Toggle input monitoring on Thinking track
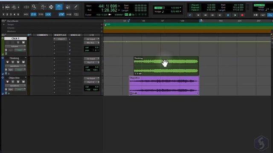The width and height of the screenshot is (273, 153). (13, 62)
